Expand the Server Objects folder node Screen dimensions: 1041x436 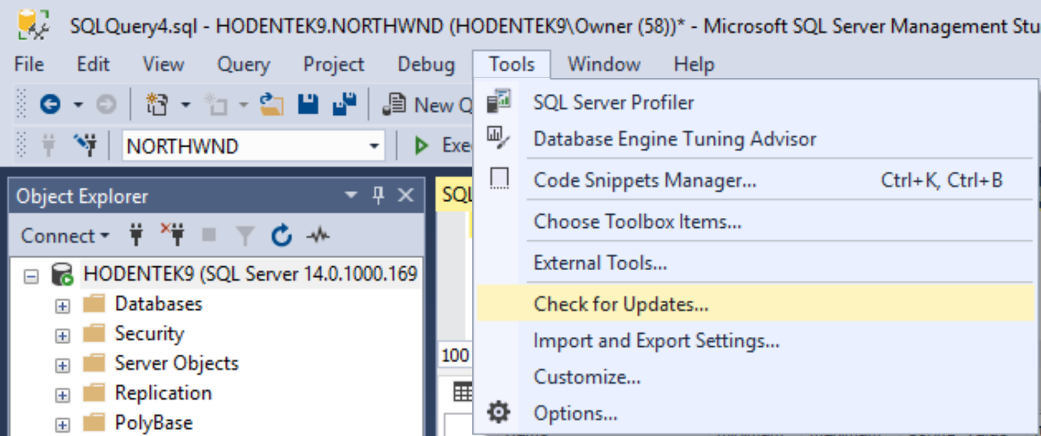pos(62,365)
